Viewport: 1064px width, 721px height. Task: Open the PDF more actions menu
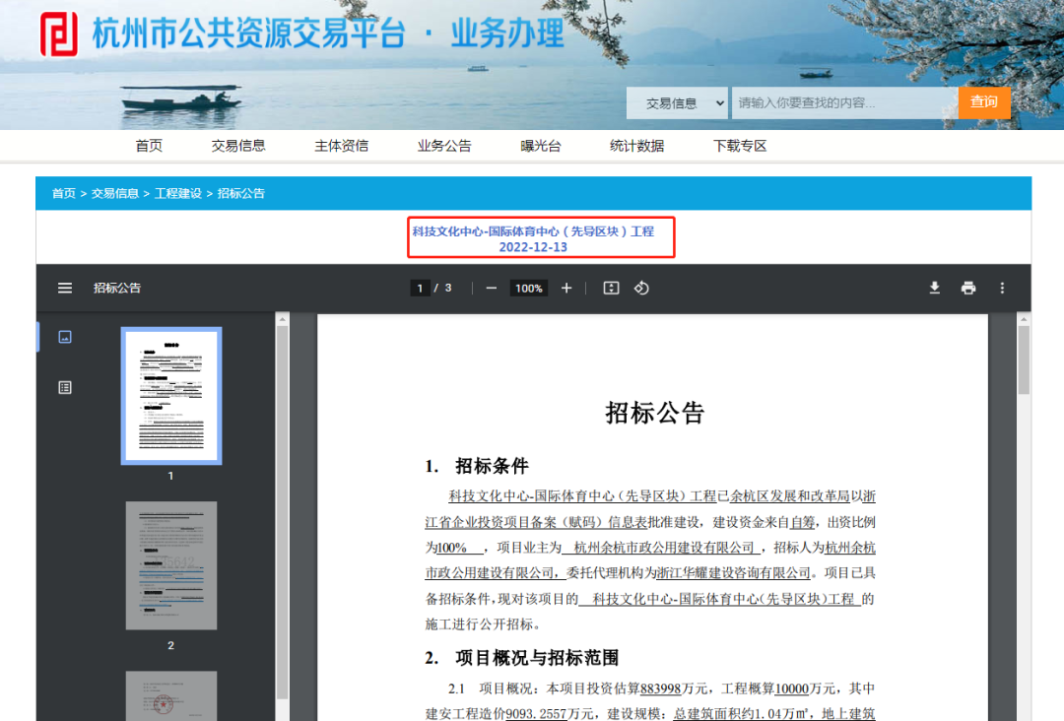click(x=1002, y=289)
